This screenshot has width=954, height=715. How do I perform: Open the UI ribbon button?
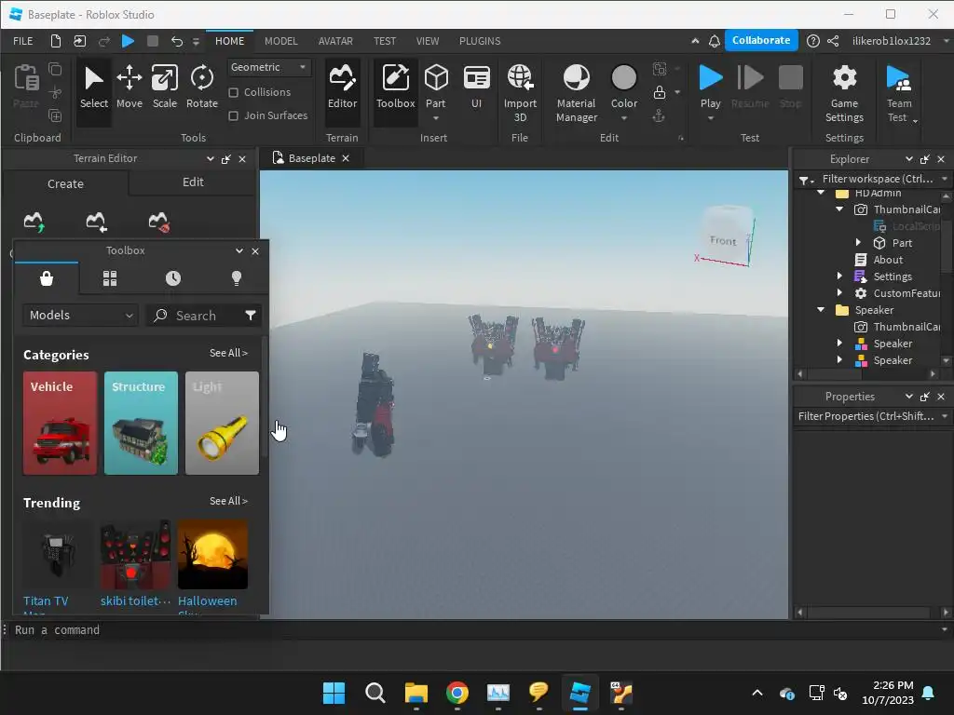(x=476, y=88)
